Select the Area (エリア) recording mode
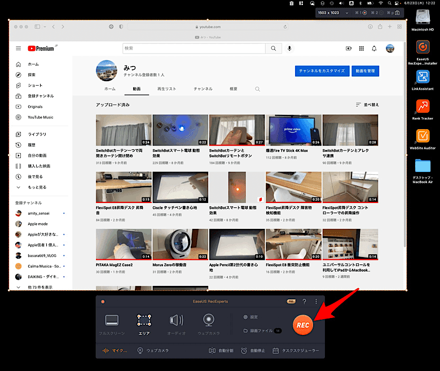Viewport: 440px width, 371px height. (x=144, y=324)
